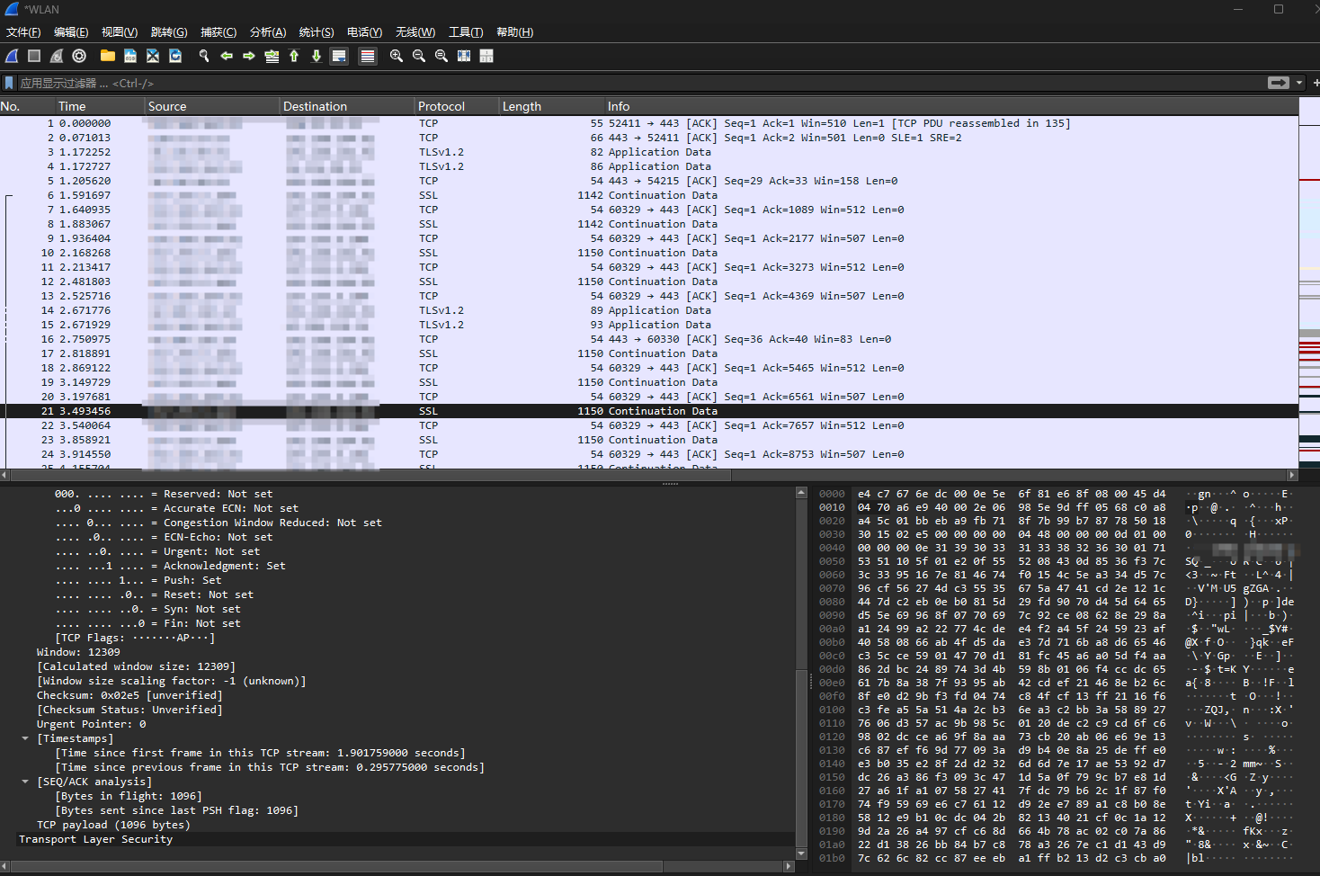The height and width of the screenshot is (876, 1320).
Task: Open the 跳转(G) menu
Action: [x=169, y=32]
